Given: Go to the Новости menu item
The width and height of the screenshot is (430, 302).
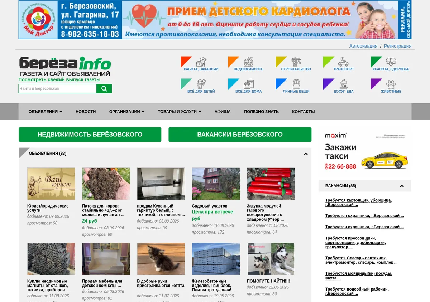Looking at the screenshot, I should pyautogui.click(x=86, y=112).
